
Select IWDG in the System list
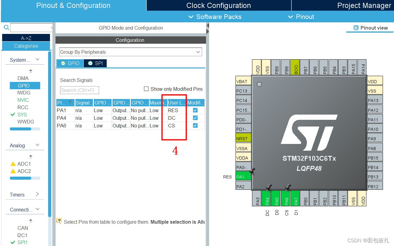coord(24,93)
